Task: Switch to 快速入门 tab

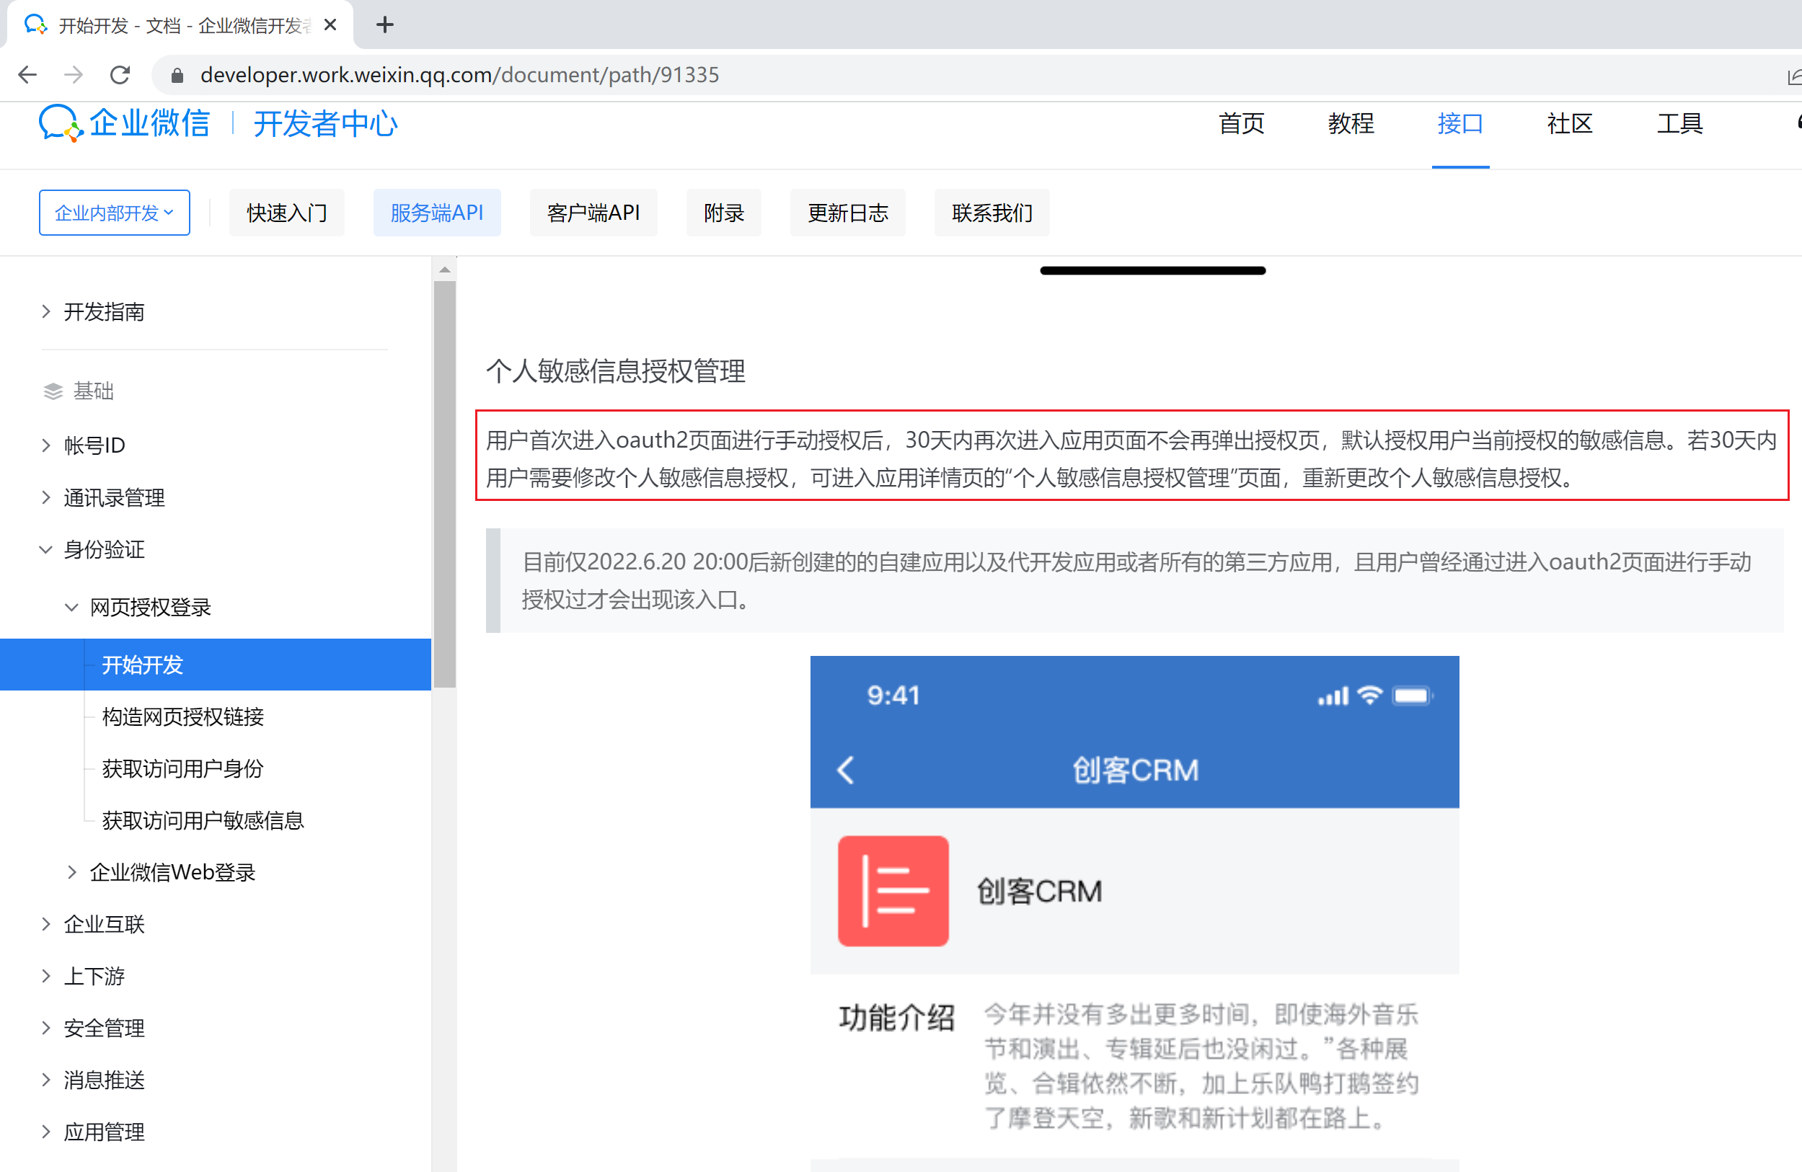Action: (x=287, y=213)
